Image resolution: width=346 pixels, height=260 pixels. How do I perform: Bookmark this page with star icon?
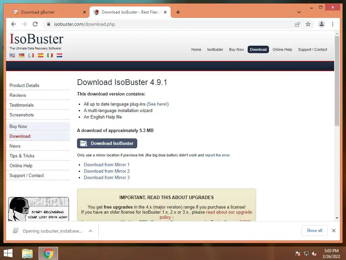[x=308, y=24]
